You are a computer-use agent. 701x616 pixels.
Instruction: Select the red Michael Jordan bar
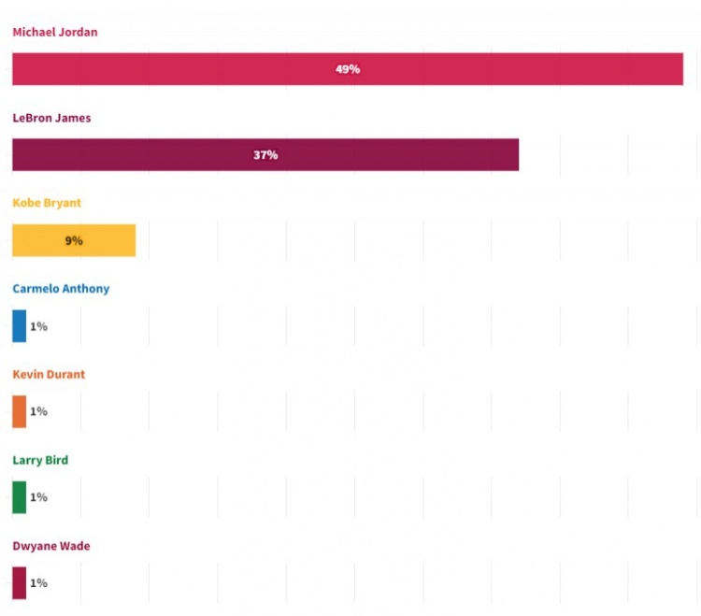pyautogui.click(x=187, y=69)
